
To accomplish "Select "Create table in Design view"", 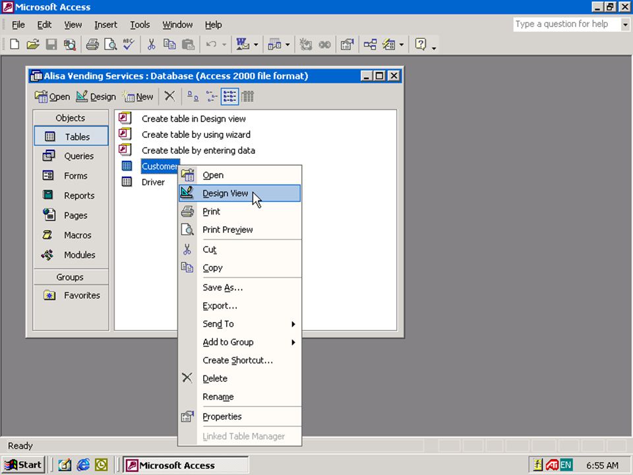I will (194, 119).
